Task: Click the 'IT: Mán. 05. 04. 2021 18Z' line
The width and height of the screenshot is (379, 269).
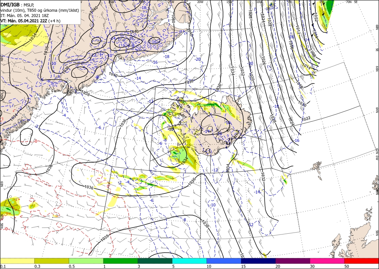Action: click(25, 16)
